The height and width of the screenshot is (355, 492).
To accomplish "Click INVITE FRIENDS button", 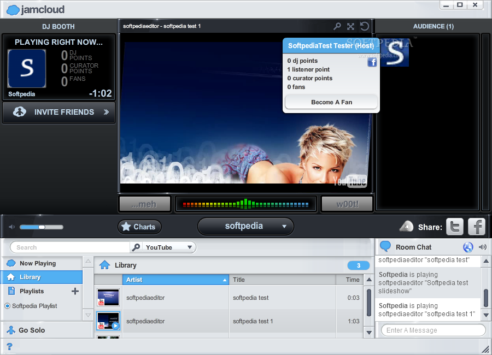I will coord(58,112).
